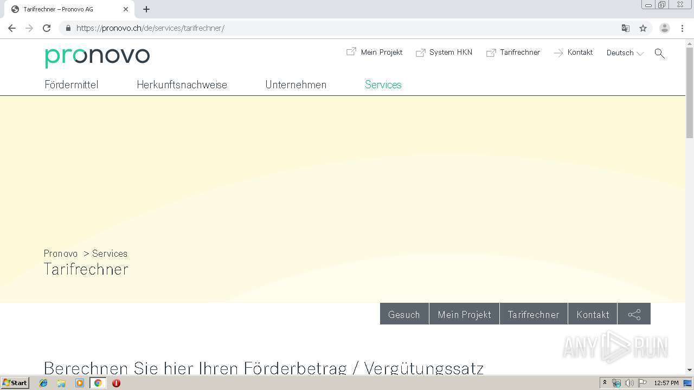The image size is (694, 390).
Task: Go back with browser back arrow
Action: (x=12, y=28)
